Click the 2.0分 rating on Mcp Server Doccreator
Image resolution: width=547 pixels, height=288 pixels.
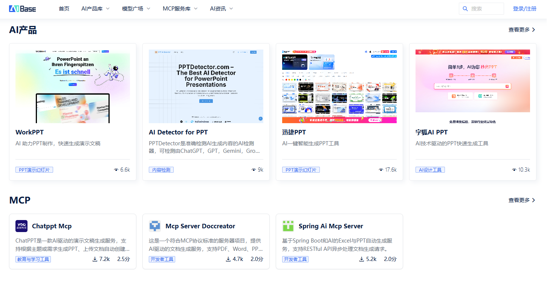coord(257,259)
